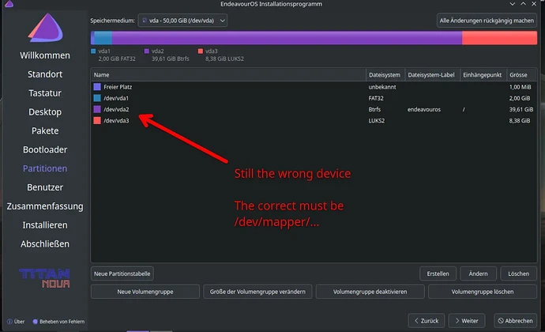The width and height of the screenshot is (545, 332).
Task: Sort by the Dateisystem-Label column header
Action: pos(432,75)
